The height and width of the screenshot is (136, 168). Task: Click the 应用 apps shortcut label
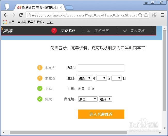tap(11, 22)
